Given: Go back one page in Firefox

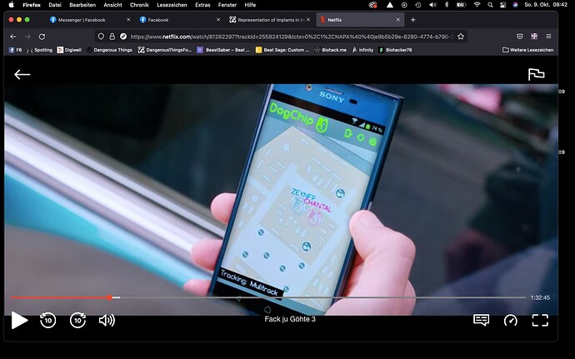Looking at the screenshot, I should [x=13, y=37].
